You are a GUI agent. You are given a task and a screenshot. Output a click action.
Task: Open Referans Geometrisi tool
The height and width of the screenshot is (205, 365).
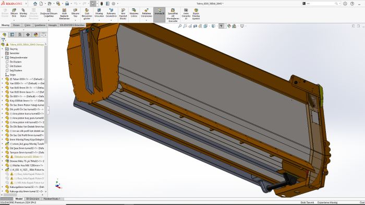111,13
